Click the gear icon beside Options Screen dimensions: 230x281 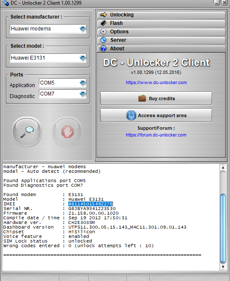pos(103,32)
